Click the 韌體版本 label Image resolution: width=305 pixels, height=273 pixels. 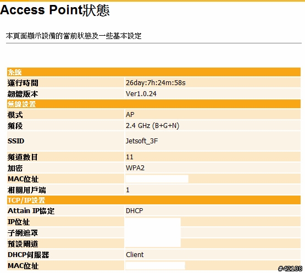23,94
